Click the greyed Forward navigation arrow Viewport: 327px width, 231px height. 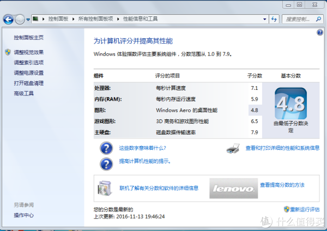pyautogui.click(x=20, y=20)
